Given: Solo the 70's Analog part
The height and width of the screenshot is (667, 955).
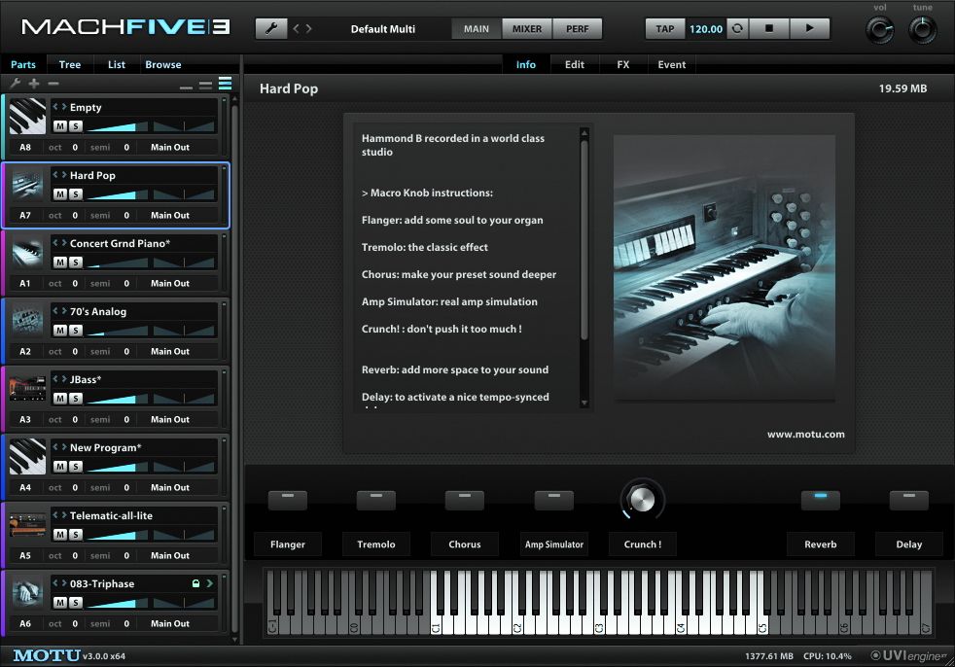Looking at the screenshot, I should (x=76, y=331).
